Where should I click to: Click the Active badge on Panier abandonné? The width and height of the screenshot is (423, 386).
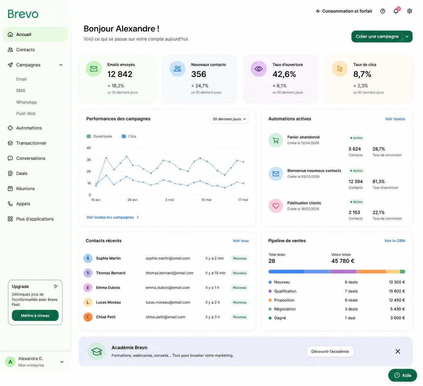point(356,138)
